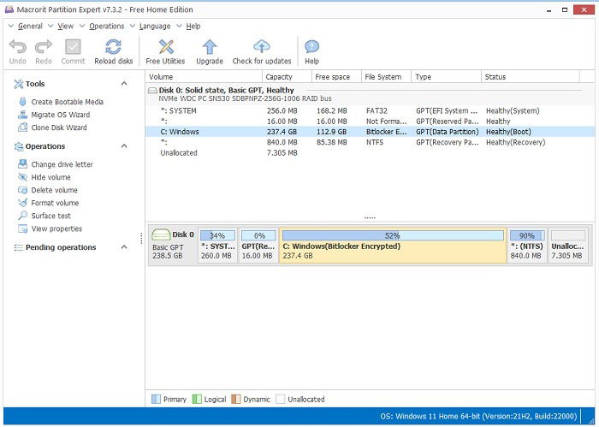Click Surface test link

[50, 216]
